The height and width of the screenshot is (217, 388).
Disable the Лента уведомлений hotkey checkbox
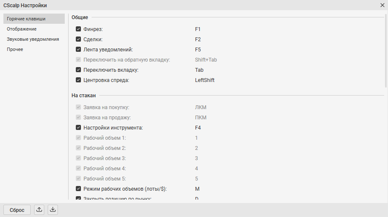click(x=78, y=50)
